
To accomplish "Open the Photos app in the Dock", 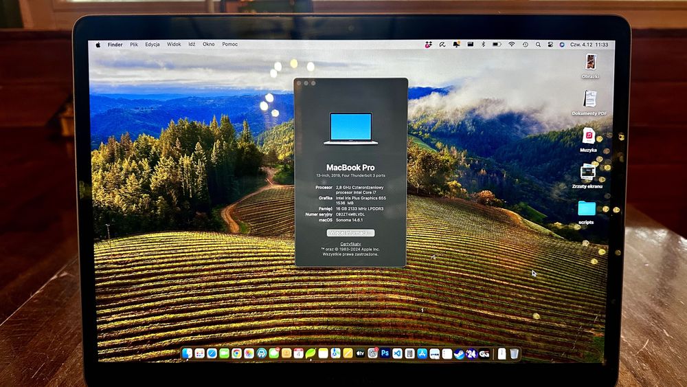I will click(x=249, y=353).
